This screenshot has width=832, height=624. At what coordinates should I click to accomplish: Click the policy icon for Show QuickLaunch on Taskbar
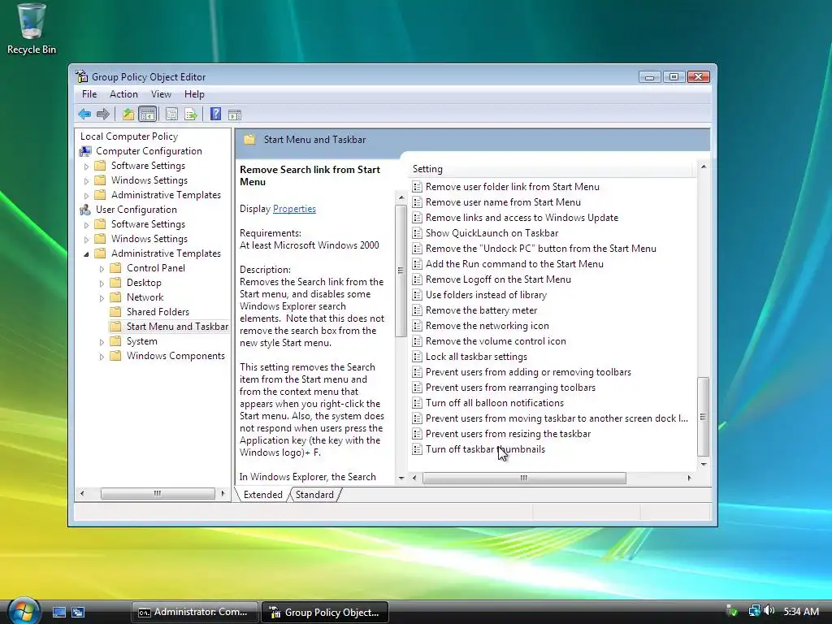pos(417,233)
